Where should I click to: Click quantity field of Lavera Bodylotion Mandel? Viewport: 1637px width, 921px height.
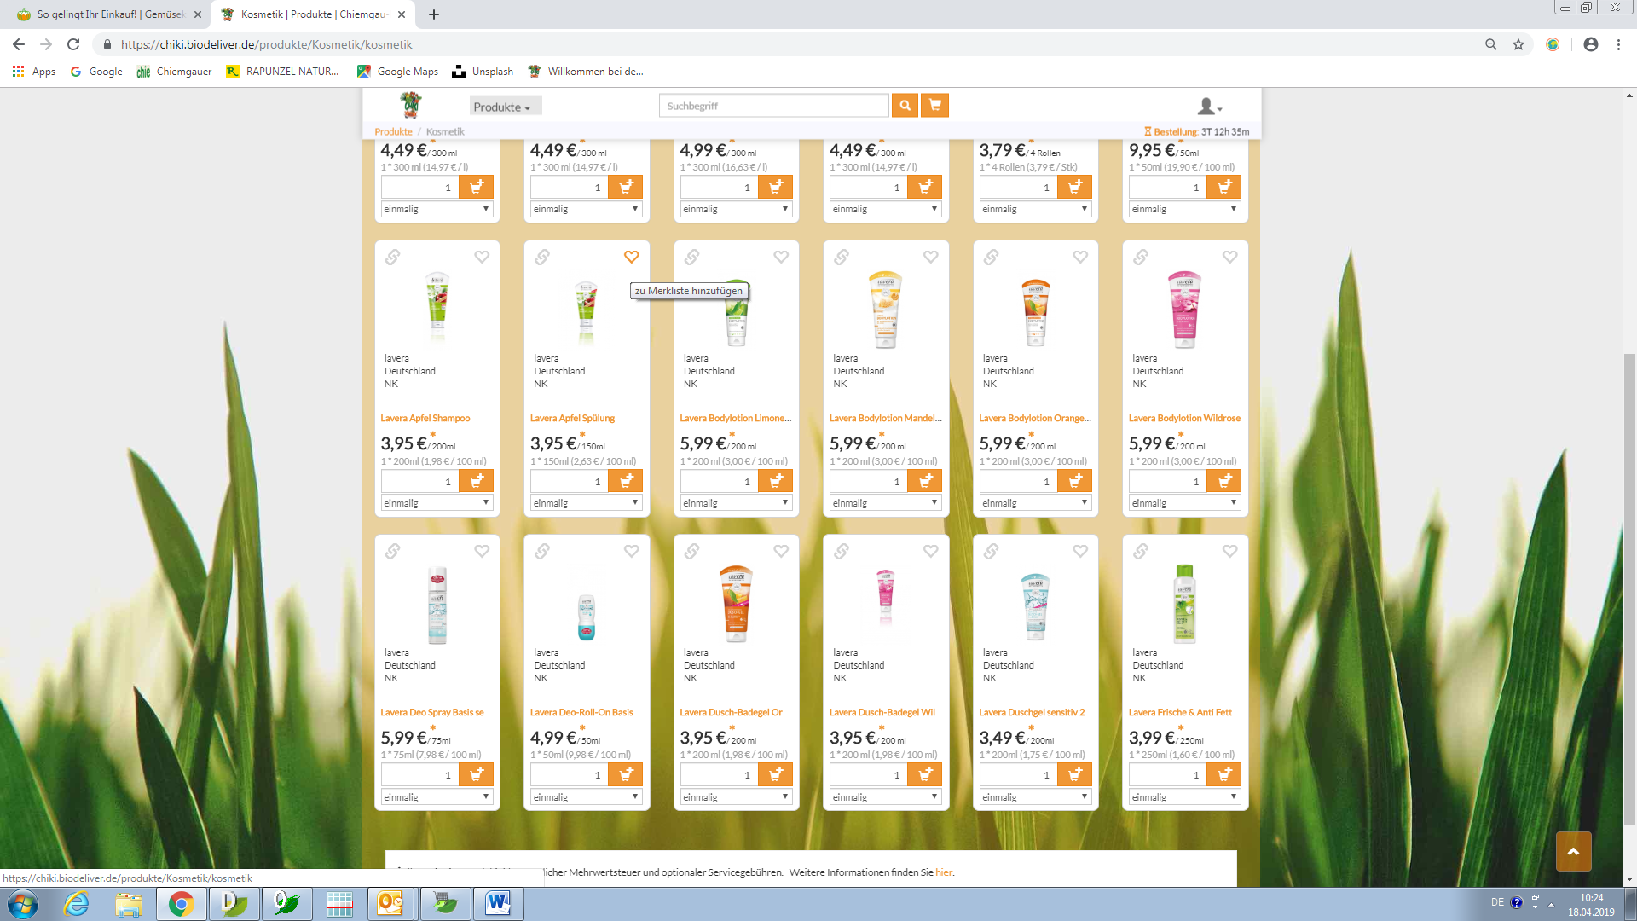(x=868, y=481)
